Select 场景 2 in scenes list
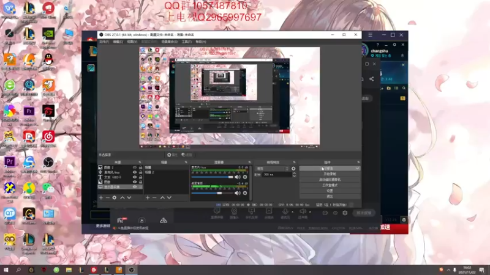490x275 pixels. pos(166,172)
